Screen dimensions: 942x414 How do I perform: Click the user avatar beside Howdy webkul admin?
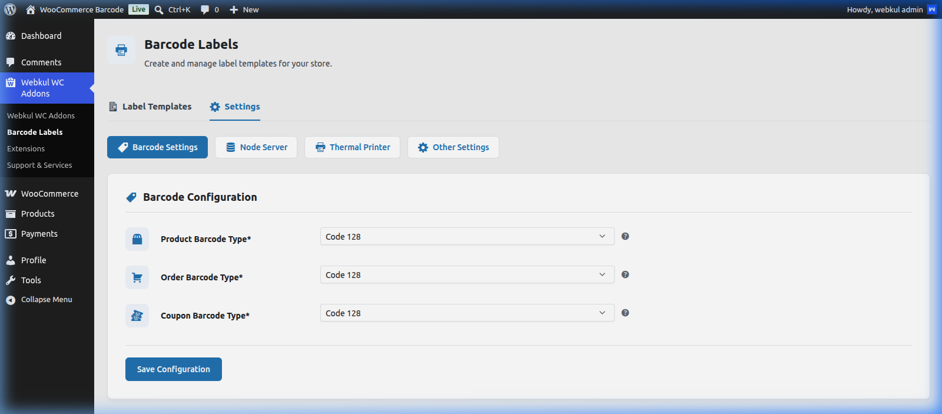(932, 9)
